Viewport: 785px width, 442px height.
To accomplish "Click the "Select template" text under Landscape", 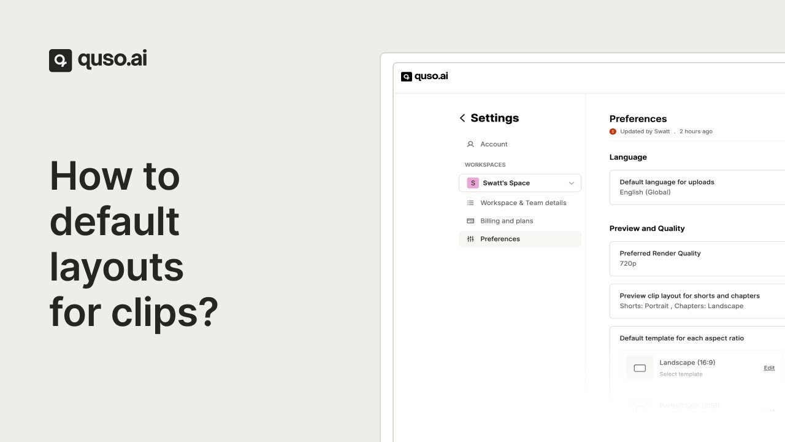I will (681, 374).
